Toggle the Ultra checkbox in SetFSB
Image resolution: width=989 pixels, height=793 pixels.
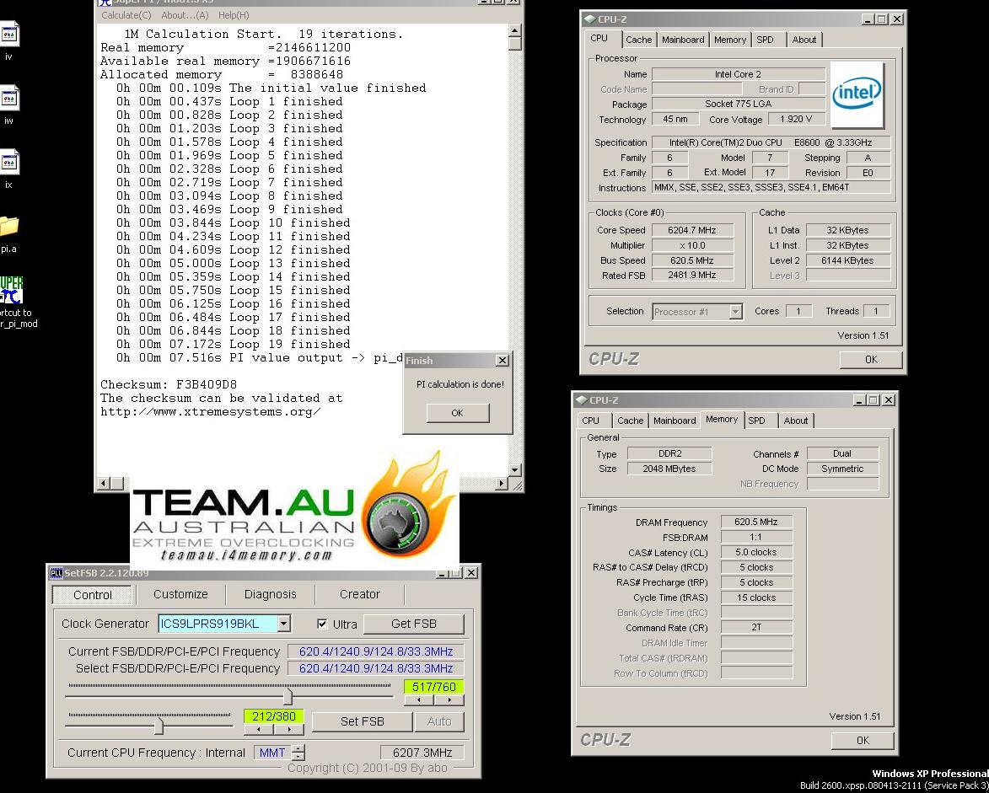point(322,624)
